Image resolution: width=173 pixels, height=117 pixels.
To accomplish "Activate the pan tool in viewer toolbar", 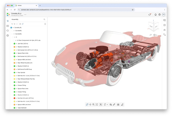I will click(90, 104).
